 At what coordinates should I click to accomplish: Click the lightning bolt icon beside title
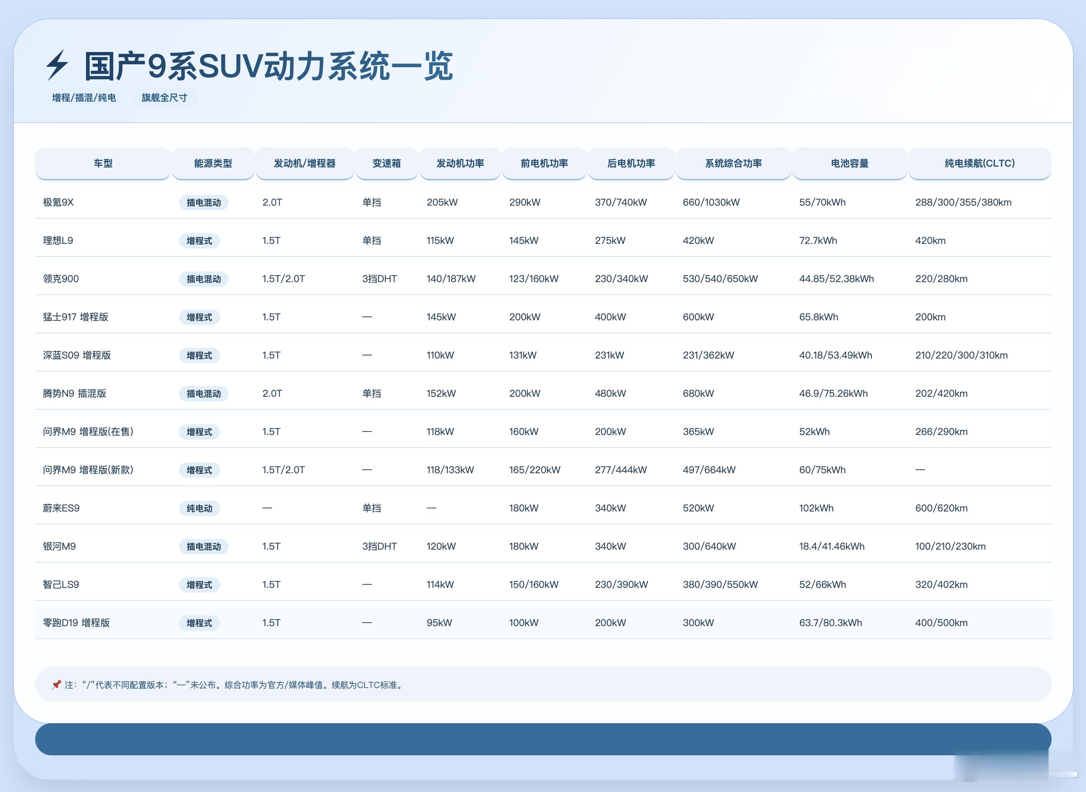(57, 65)
